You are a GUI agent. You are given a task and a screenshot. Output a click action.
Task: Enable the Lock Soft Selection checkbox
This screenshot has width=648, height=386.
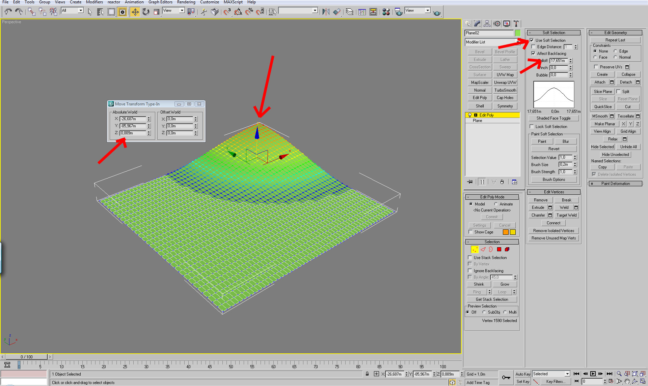532,127
